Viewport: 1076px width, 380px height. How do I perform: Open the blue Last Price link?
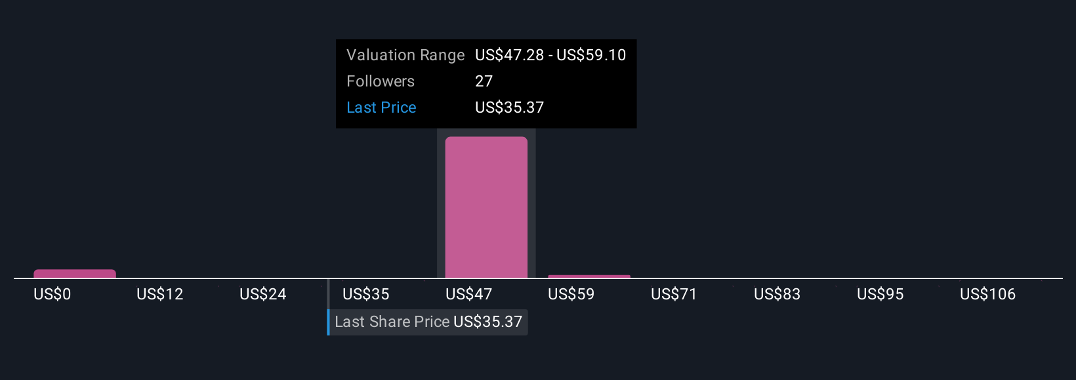(381, 107)
